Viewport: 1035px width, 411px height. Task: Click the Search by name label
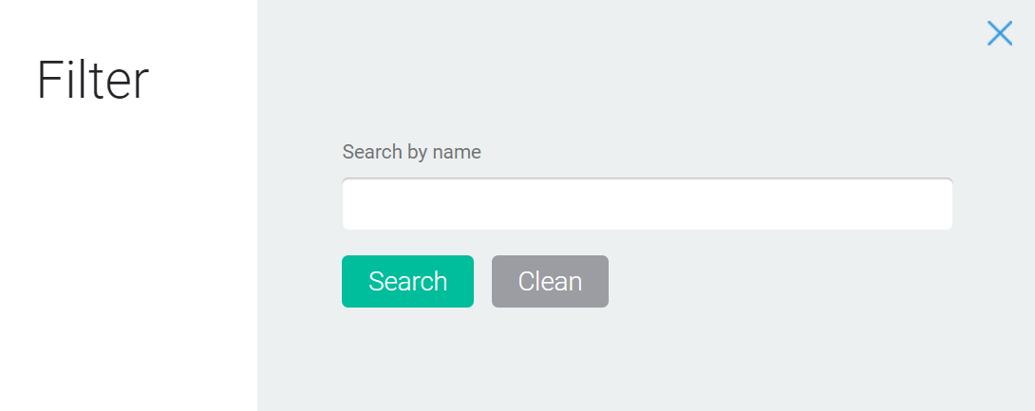[x=411, y=152]
